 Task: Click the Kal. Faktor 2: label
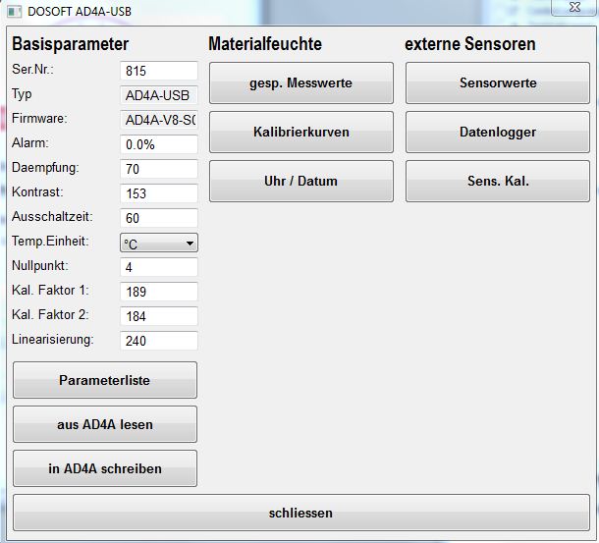50,315
